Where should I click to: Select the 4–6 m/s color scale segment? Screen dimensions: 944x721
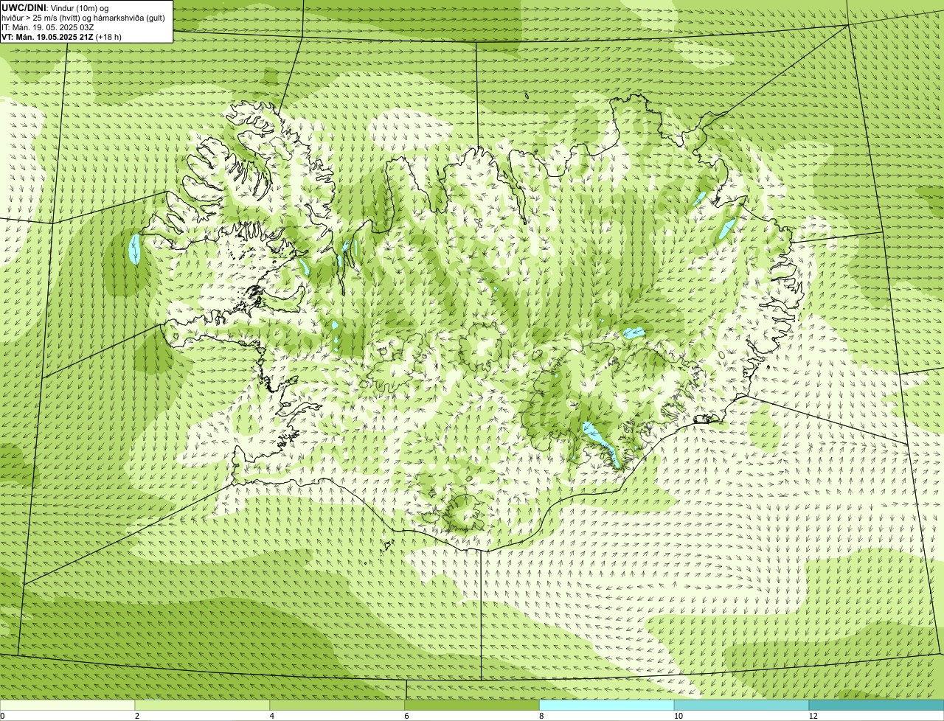[x=337, y=705]
